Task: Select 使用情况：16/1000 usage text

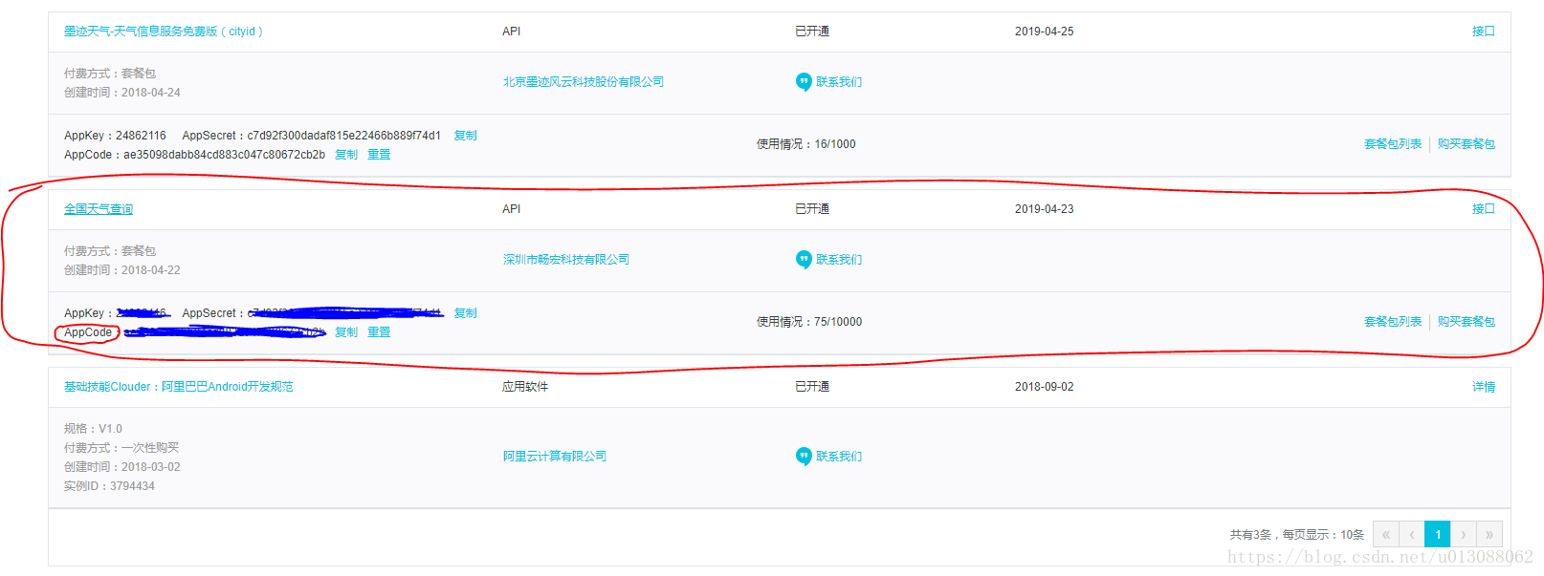Action: [806, 144]
